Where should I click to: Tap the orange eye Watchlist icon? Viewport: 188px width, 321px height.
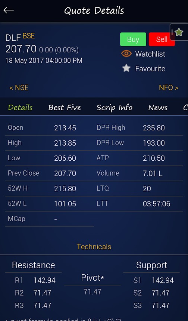pyautogui.click(x=126, y=54)
